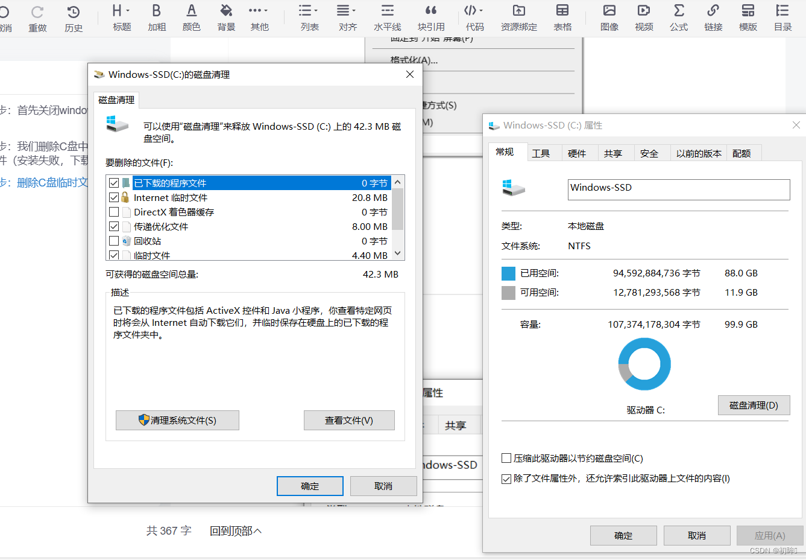Image resolution: width=806 pixels, height=560 pixels.
Task: Open the Other (其他) ellipsis icon
Action: click(x=255, y=10)
